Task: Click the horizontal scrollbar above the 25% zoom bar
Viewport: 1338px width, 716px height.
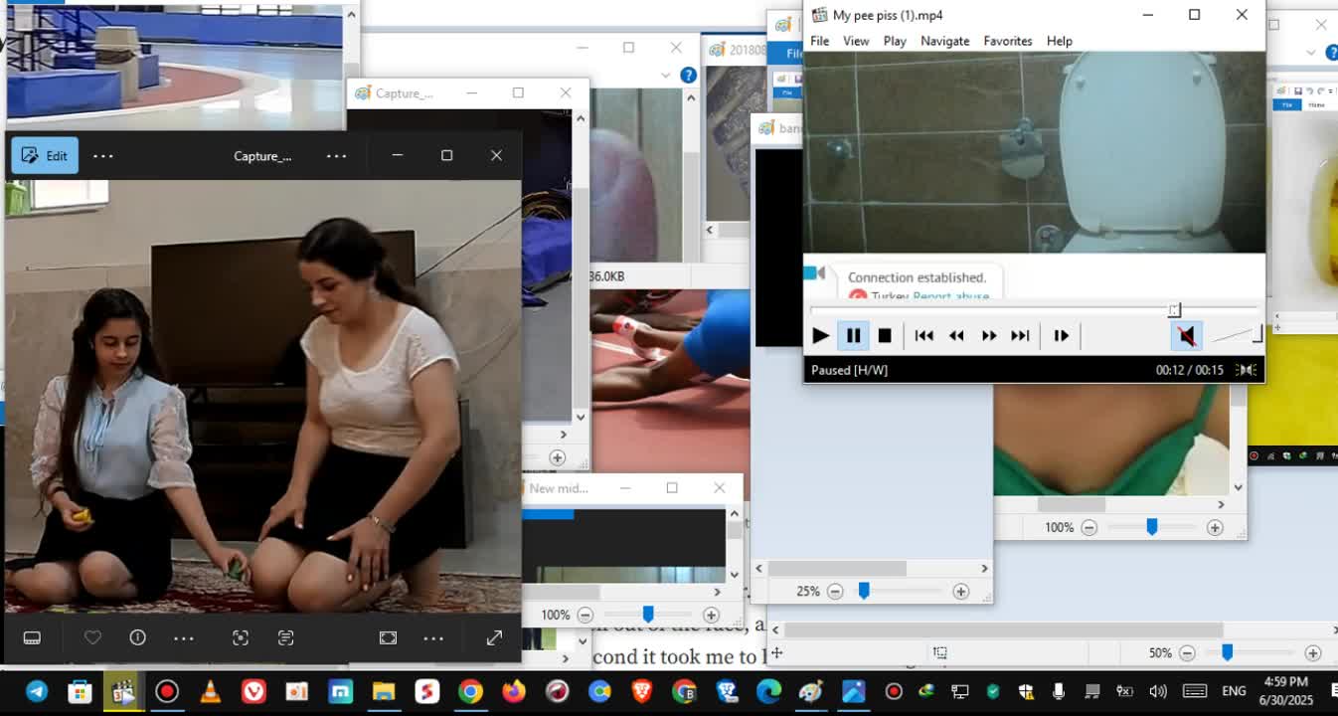Action: 836,568
